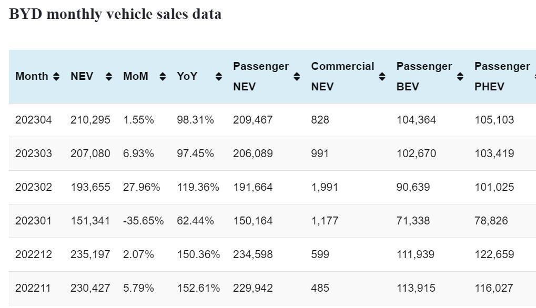Select Passenger PHEV value 122,659
This screenshot has width=536, height=308.
494,254
